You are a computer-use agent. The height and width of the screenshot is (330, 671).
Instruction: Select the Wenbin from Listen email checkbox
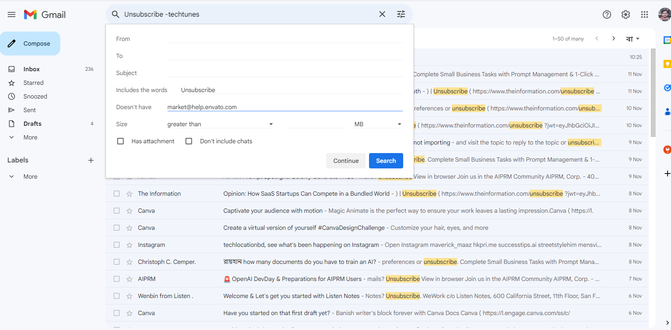click(x=117, y=296)
